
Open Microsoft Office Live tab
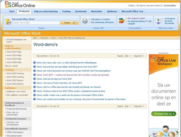click(x=132, y=11)
